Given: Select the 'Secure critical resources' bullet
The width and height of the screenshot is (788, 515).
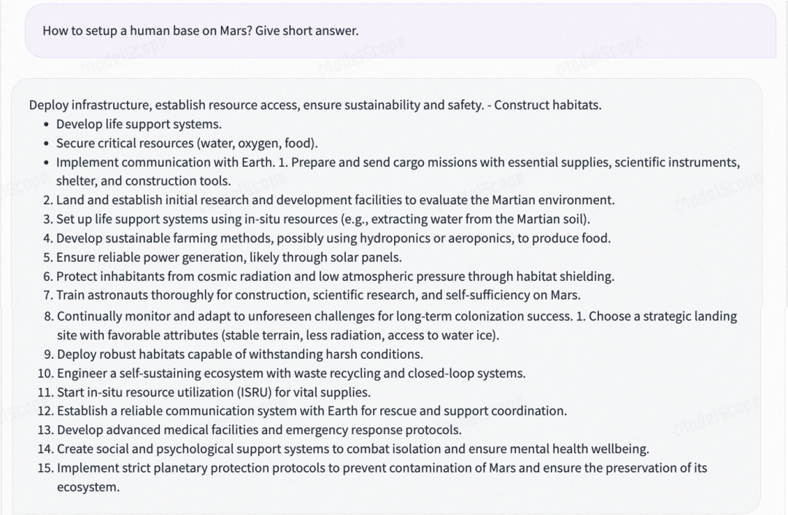Looking at the screenshot, I should coord(187,143).
